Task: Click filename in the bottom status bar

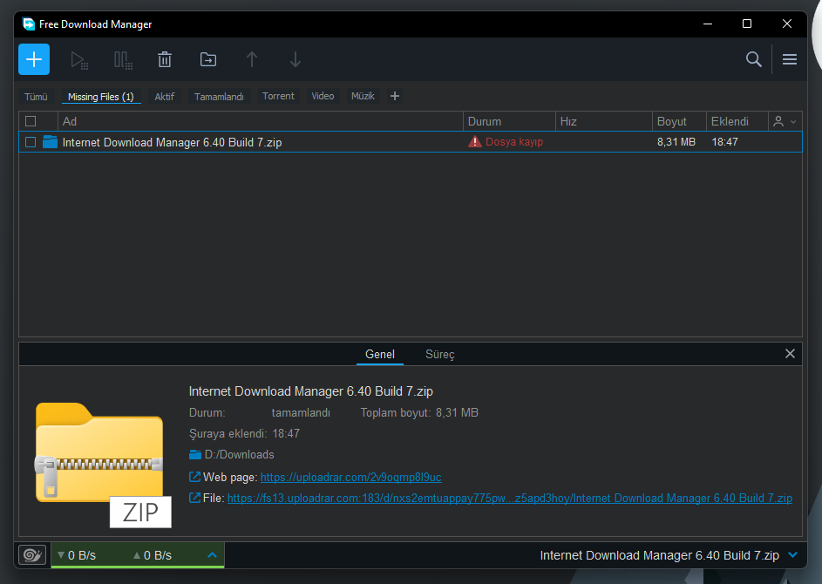Action: 660,555
